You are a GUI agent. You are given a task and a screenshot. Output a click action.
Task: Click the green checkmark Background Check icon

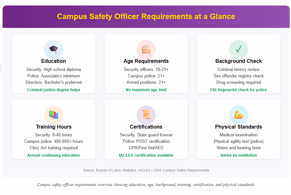tap(239, 49)
